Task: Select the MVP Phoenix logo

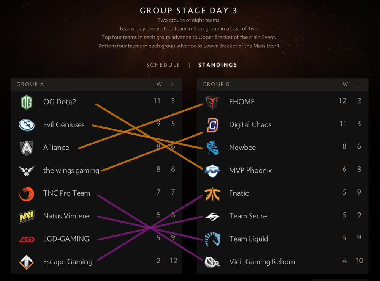Action: 212,170
